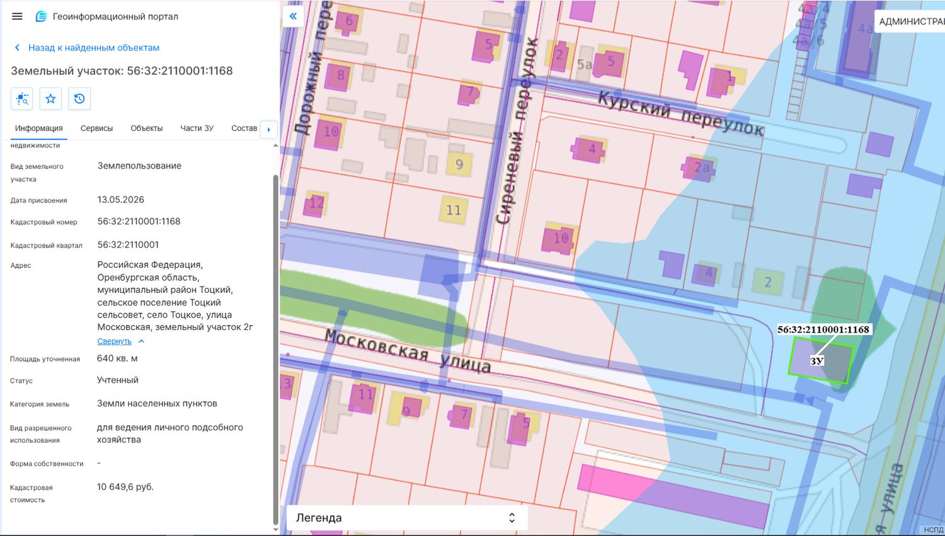Show more tabs with the right arrow
945x536 pixels.
[269, 129]
